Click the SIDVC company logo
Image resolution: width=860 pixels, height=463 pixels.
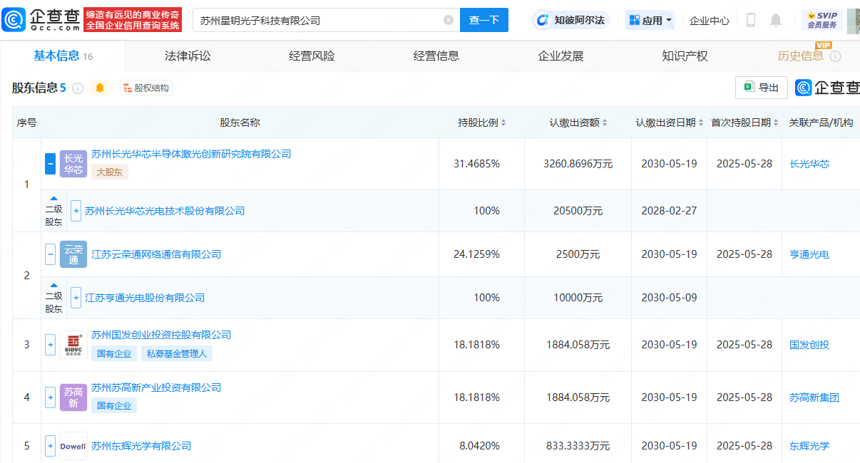[x=73, y=345]
